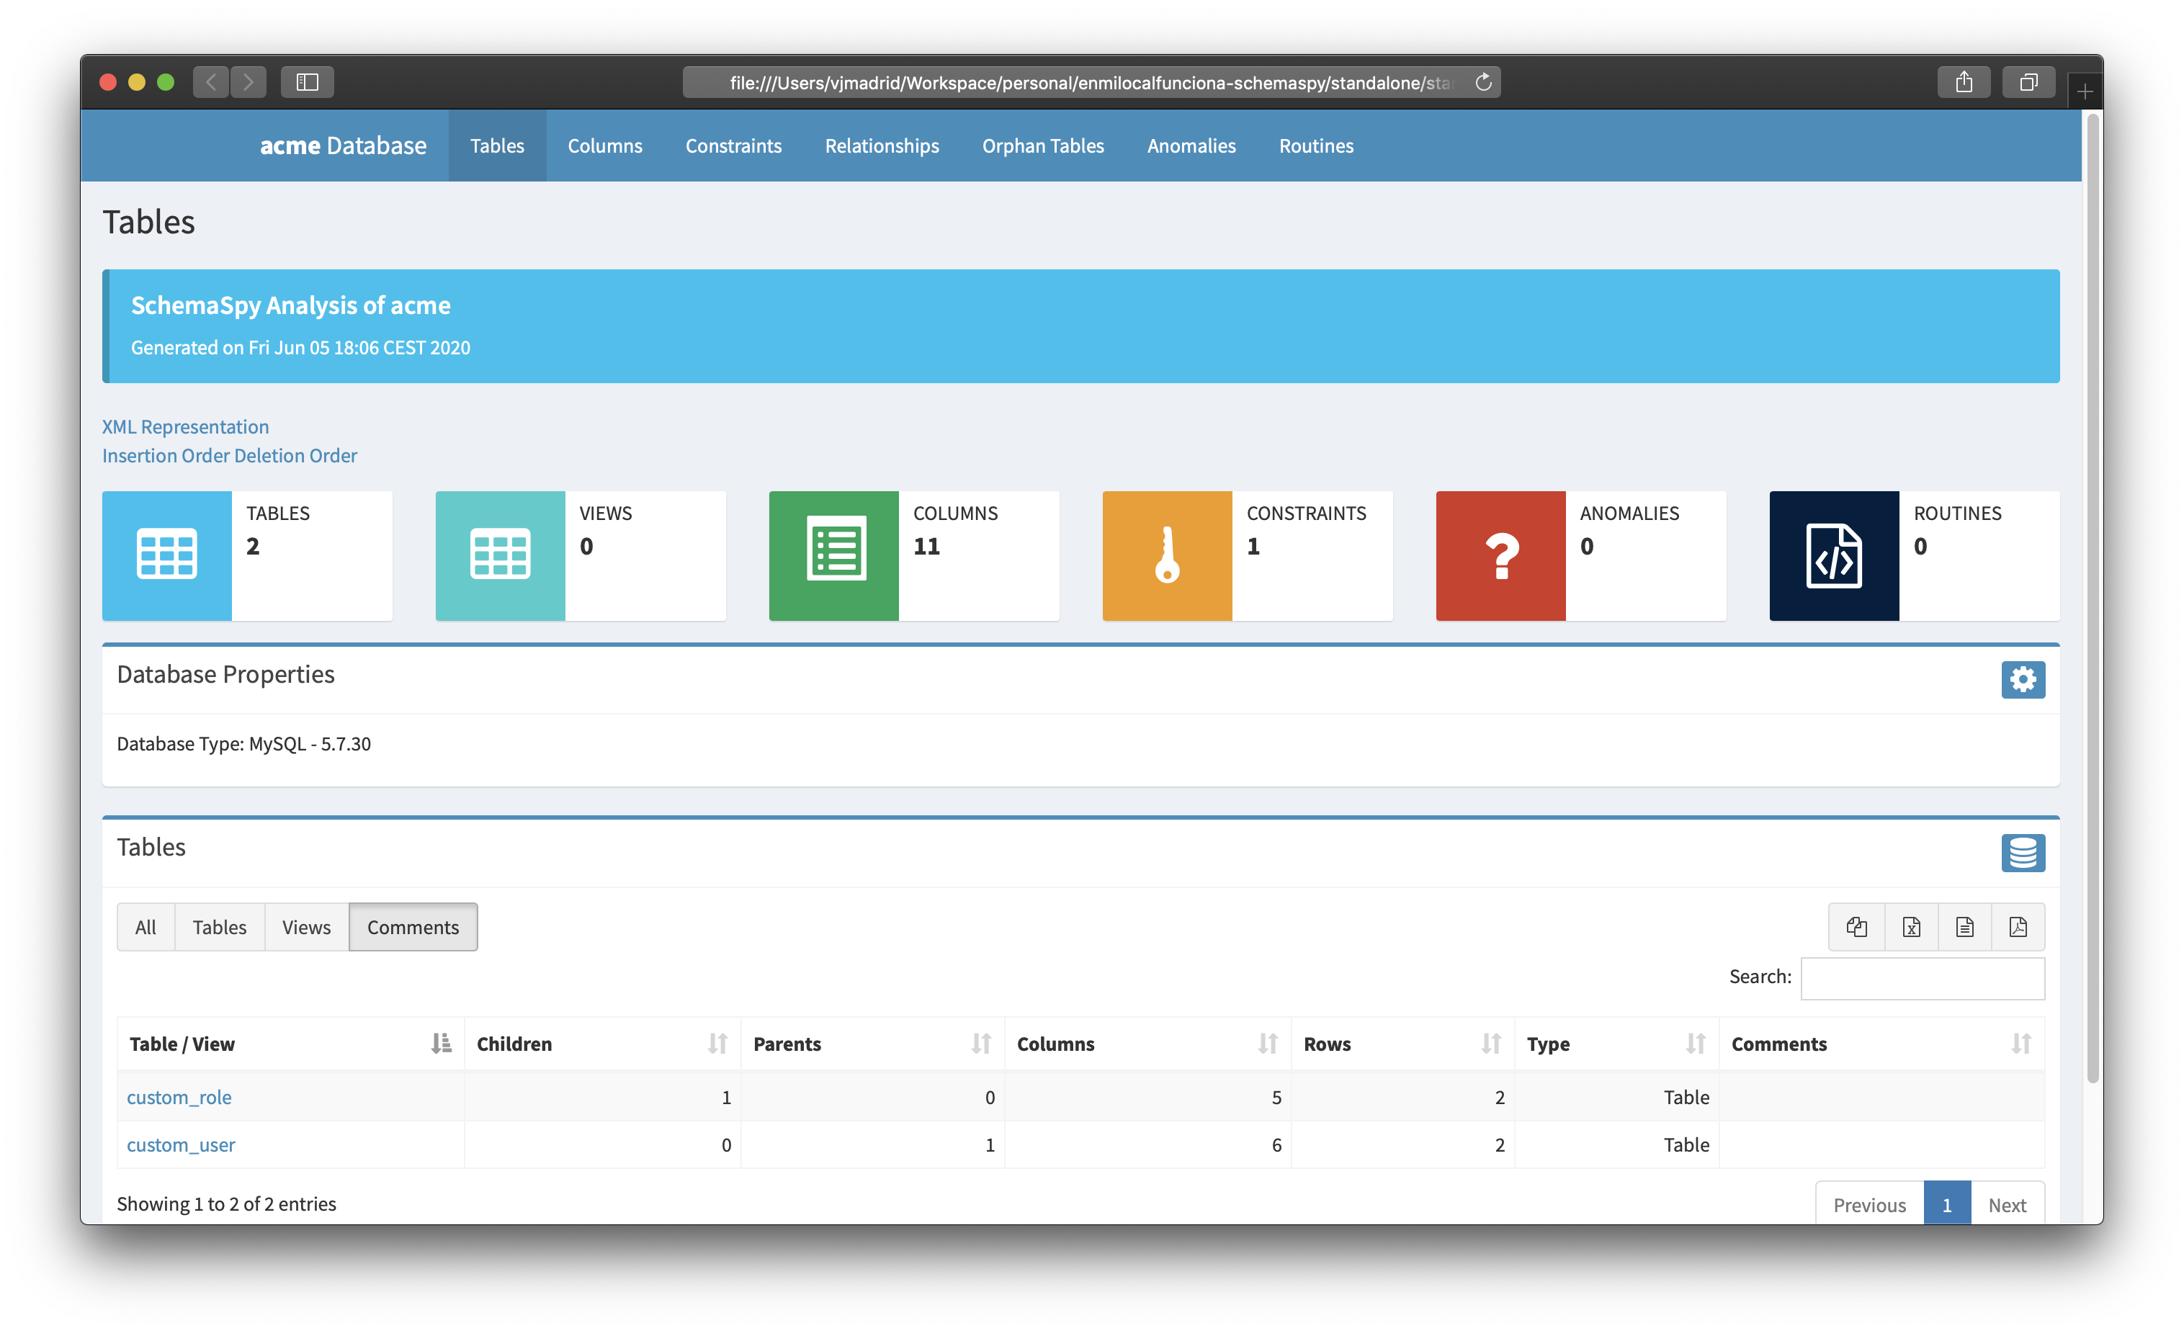The width and height of the screenshot is (2184, 1331).
Task: Toggle the Views filter button
Action: point(306,927)
